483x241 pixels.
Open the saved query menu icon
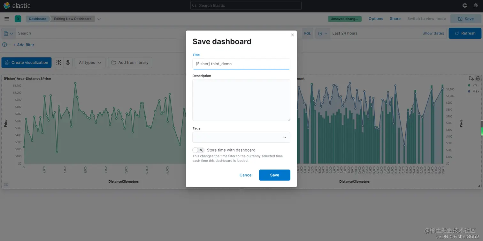click(9, 33)
